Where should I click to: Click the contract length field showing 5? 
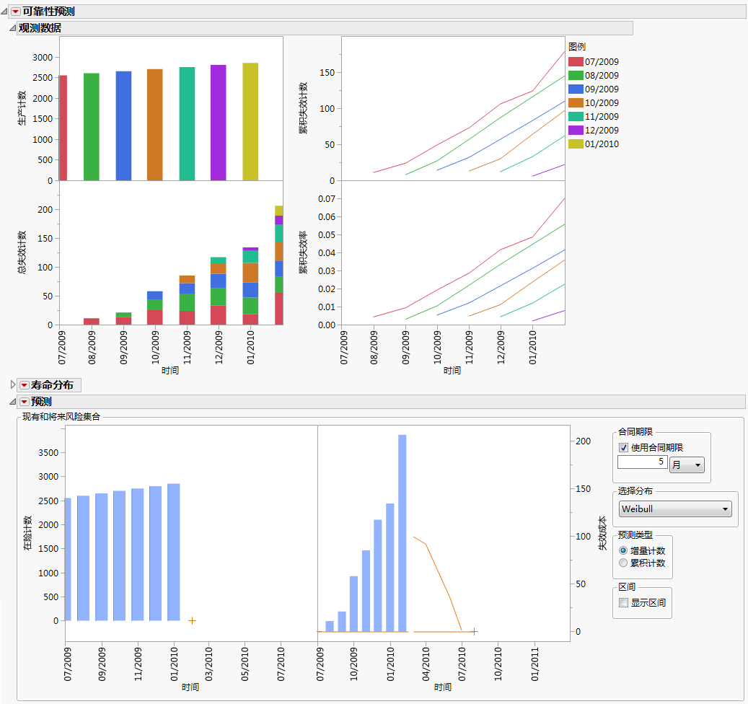tap(642, 462)
